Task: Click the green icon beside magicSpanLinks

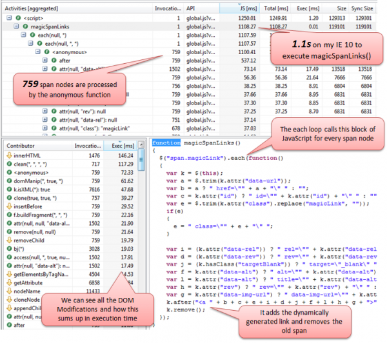Action: [25, 26]
